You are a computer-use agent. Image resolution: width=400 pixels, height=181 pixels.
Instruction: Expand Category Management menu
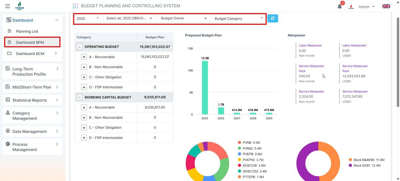pos(32,116)
